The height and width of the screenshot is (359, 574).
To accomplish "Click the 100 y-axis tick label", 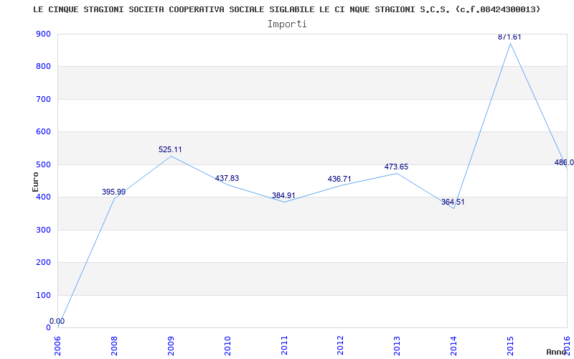I will click(x=43, y=295).
